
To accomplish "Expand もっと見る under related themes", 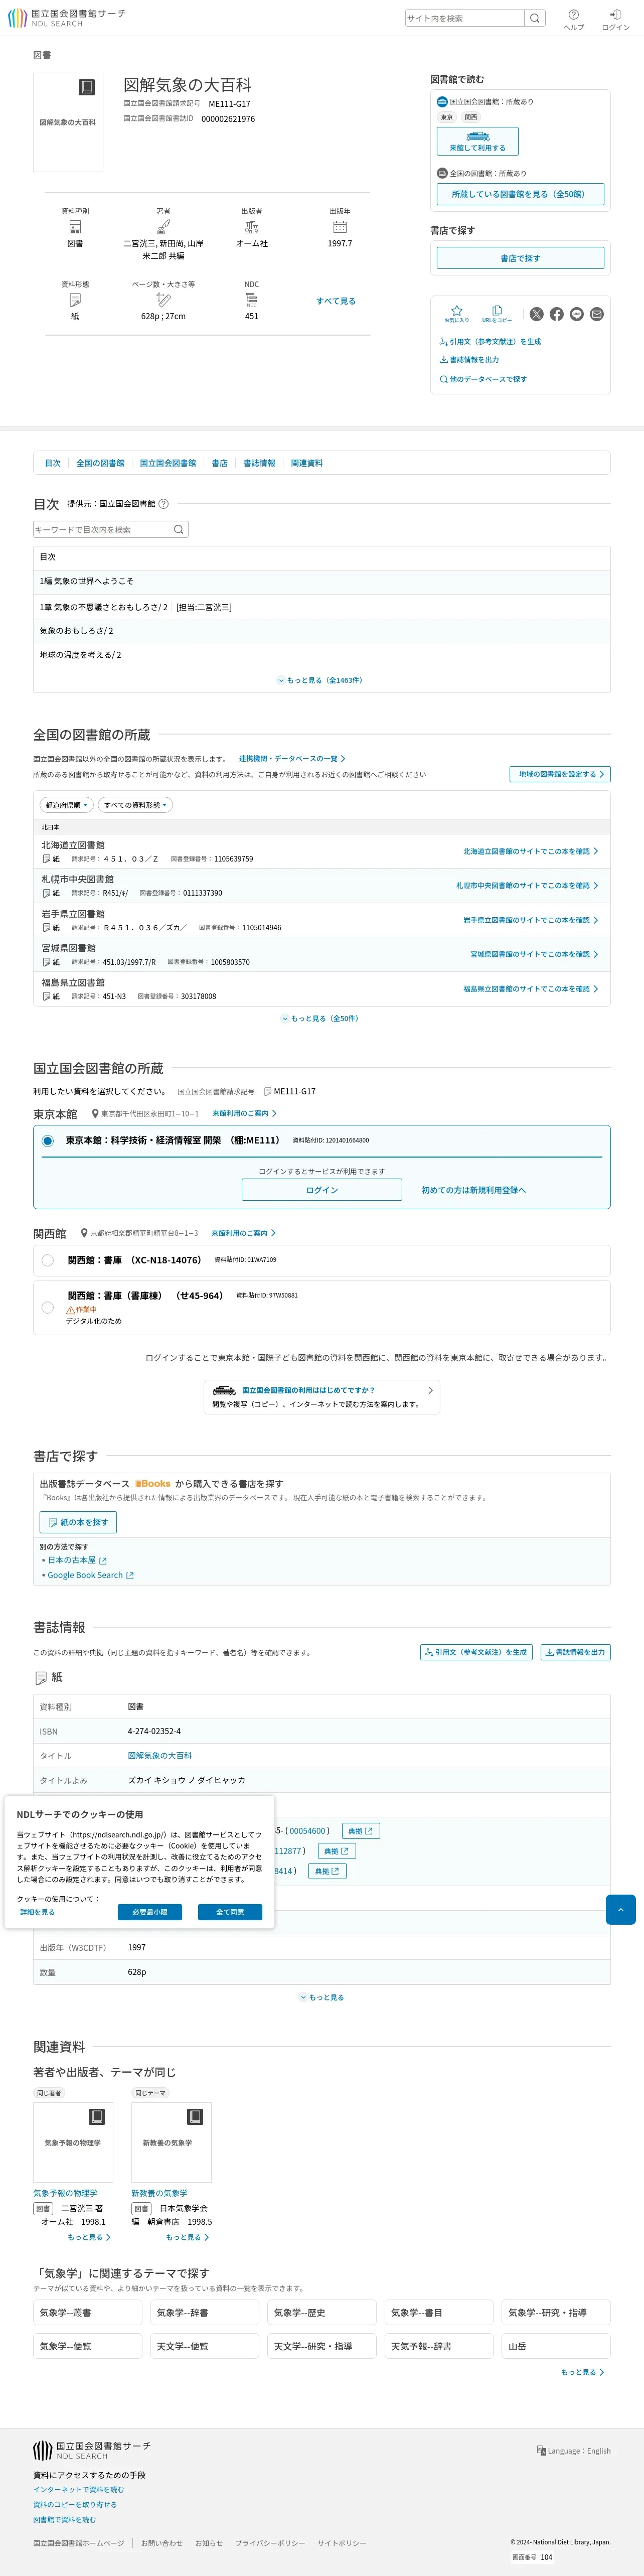I will [x=582, y=2372].
